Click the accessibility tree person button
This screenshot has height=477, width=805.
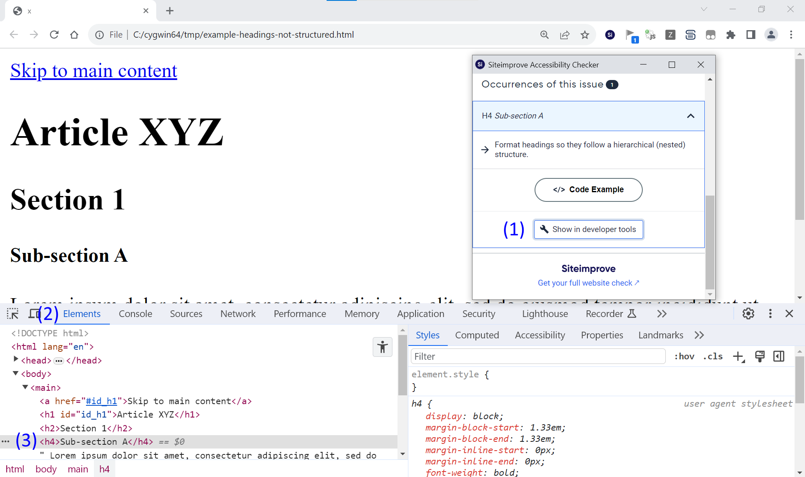tap(382, 347)
